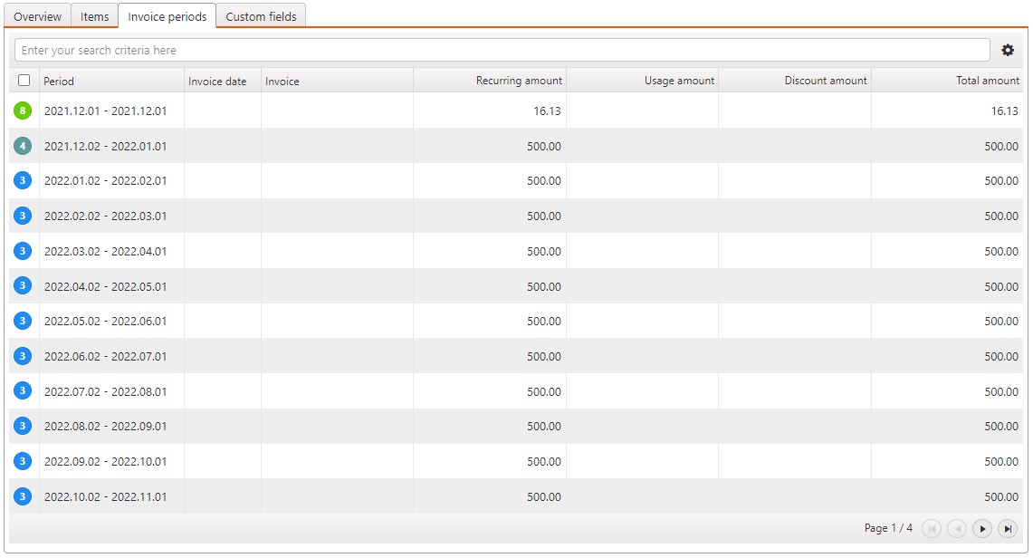
Task: Click the Invoice date column header
Action: pos(217,81)
